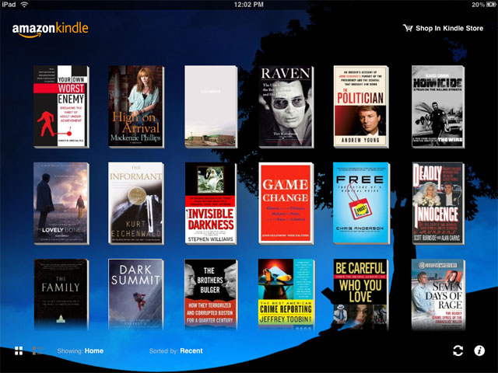498x373 pixels.
Task: Switch to list view icon
Action: [x=37, y=350]
